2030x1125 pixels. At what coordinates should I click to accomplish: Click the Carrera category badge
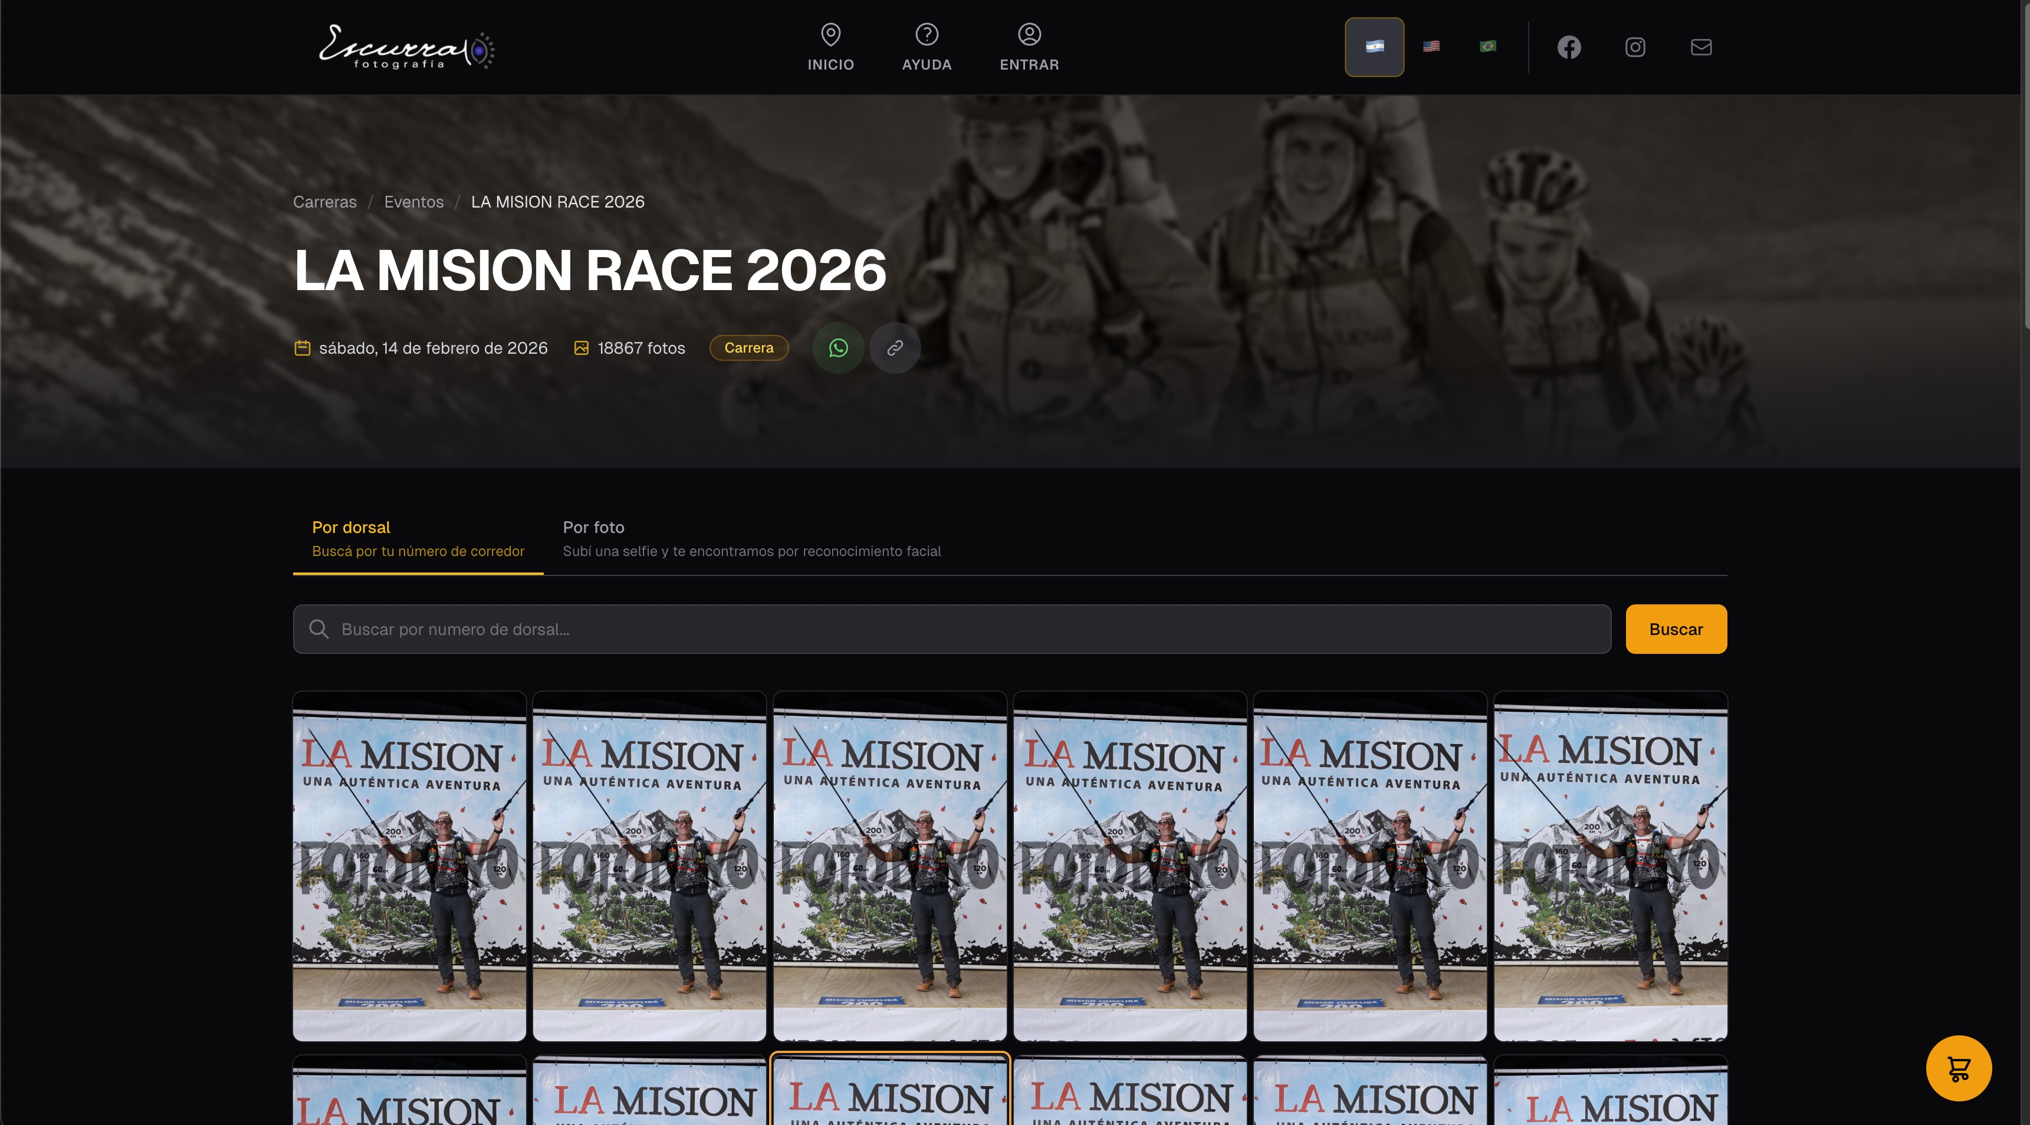pos(748,347)
